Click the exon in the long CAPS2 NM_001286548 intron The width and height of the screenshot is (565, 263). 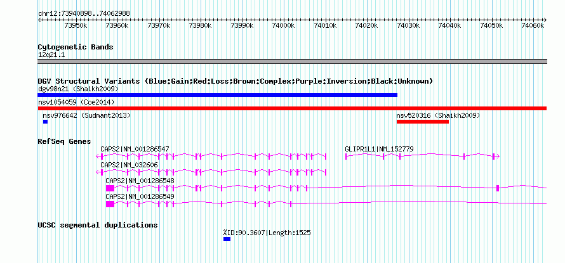click(x=498, y=188)
